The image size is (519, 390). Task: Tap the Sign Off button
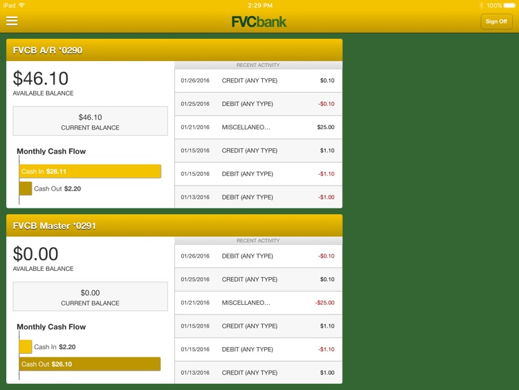496,21
